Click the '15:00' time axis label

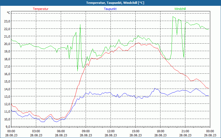coord(135,131)
